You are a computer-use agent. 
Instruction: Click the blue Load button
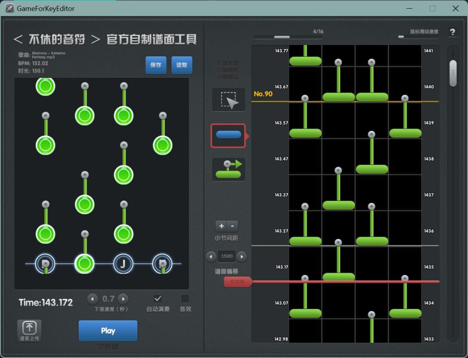(182, 65)
